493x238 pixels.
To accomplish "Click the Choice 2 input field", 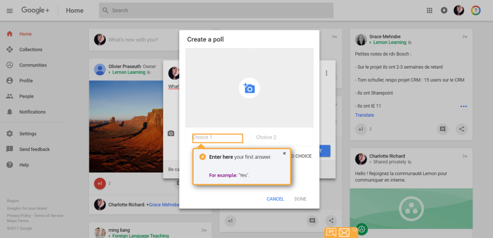I will click(281, 137).
